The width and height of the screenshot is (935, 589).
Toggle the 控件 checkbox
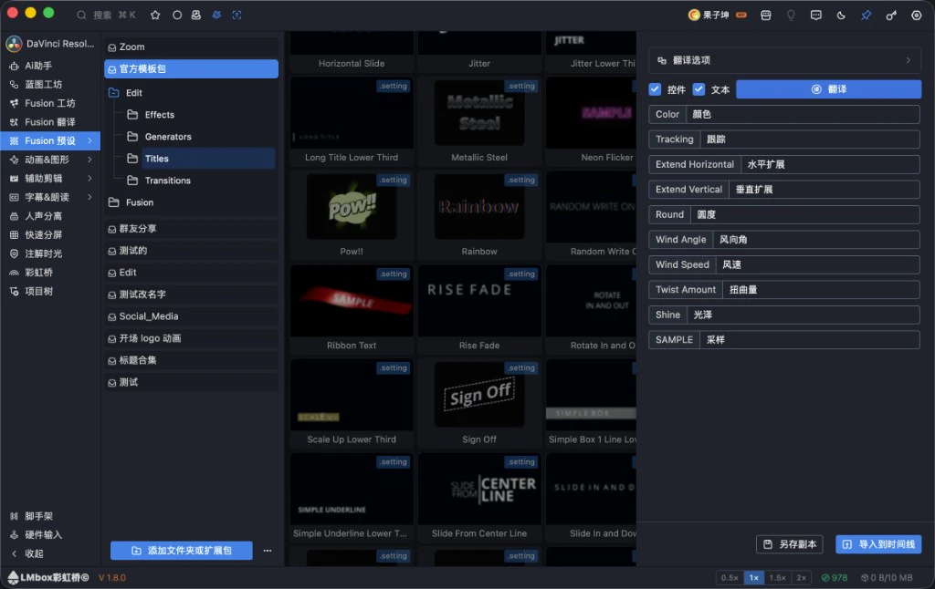coord(655,89)
